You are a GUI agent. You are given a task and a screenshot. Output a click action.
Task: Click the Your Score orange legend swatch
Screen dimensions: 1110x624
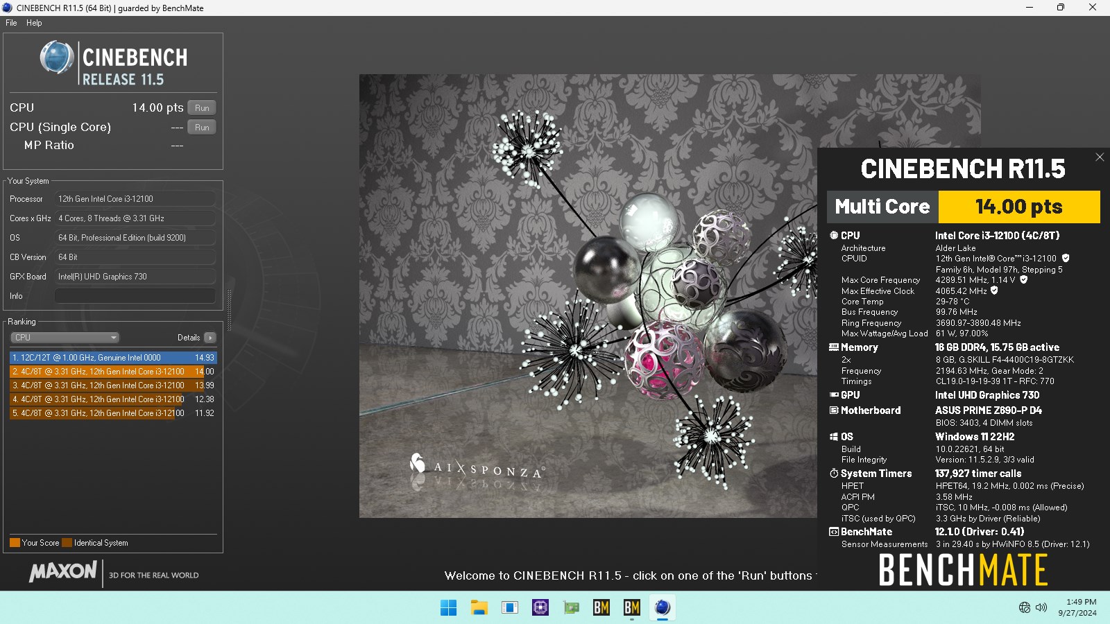(x=15, y=543)
